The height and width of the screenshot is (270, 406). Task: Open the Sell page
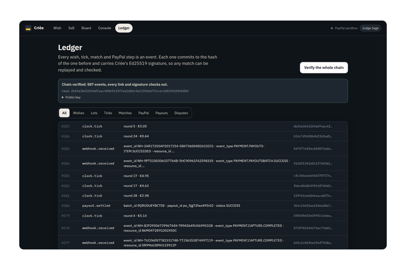coord(71,28)
